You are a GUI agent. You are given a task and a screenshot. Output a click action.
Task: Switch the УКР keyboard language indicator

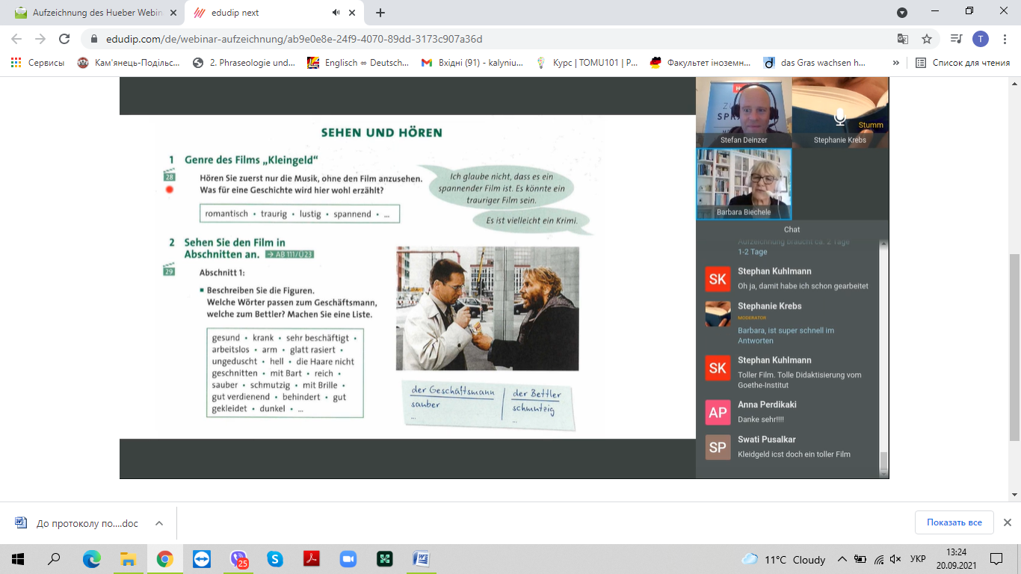[x=918, y=559]
